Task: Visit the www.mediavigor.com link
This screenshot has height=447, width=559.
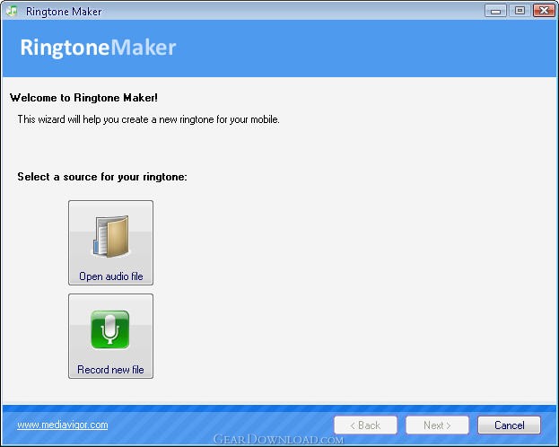Action: [x=63, y=425]
